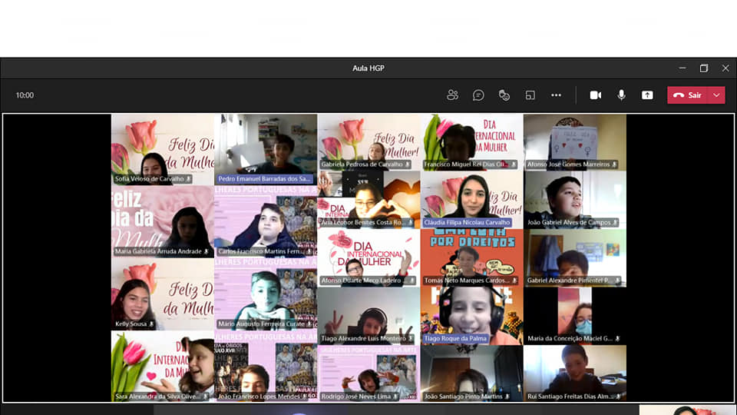Open the breakout rooms icon
Viewport: 737px width, 415px height.
[530, 95]
